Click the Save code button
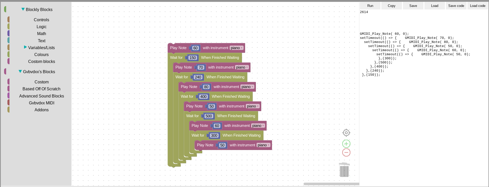The image size is (489, 187). pos(456,6)
